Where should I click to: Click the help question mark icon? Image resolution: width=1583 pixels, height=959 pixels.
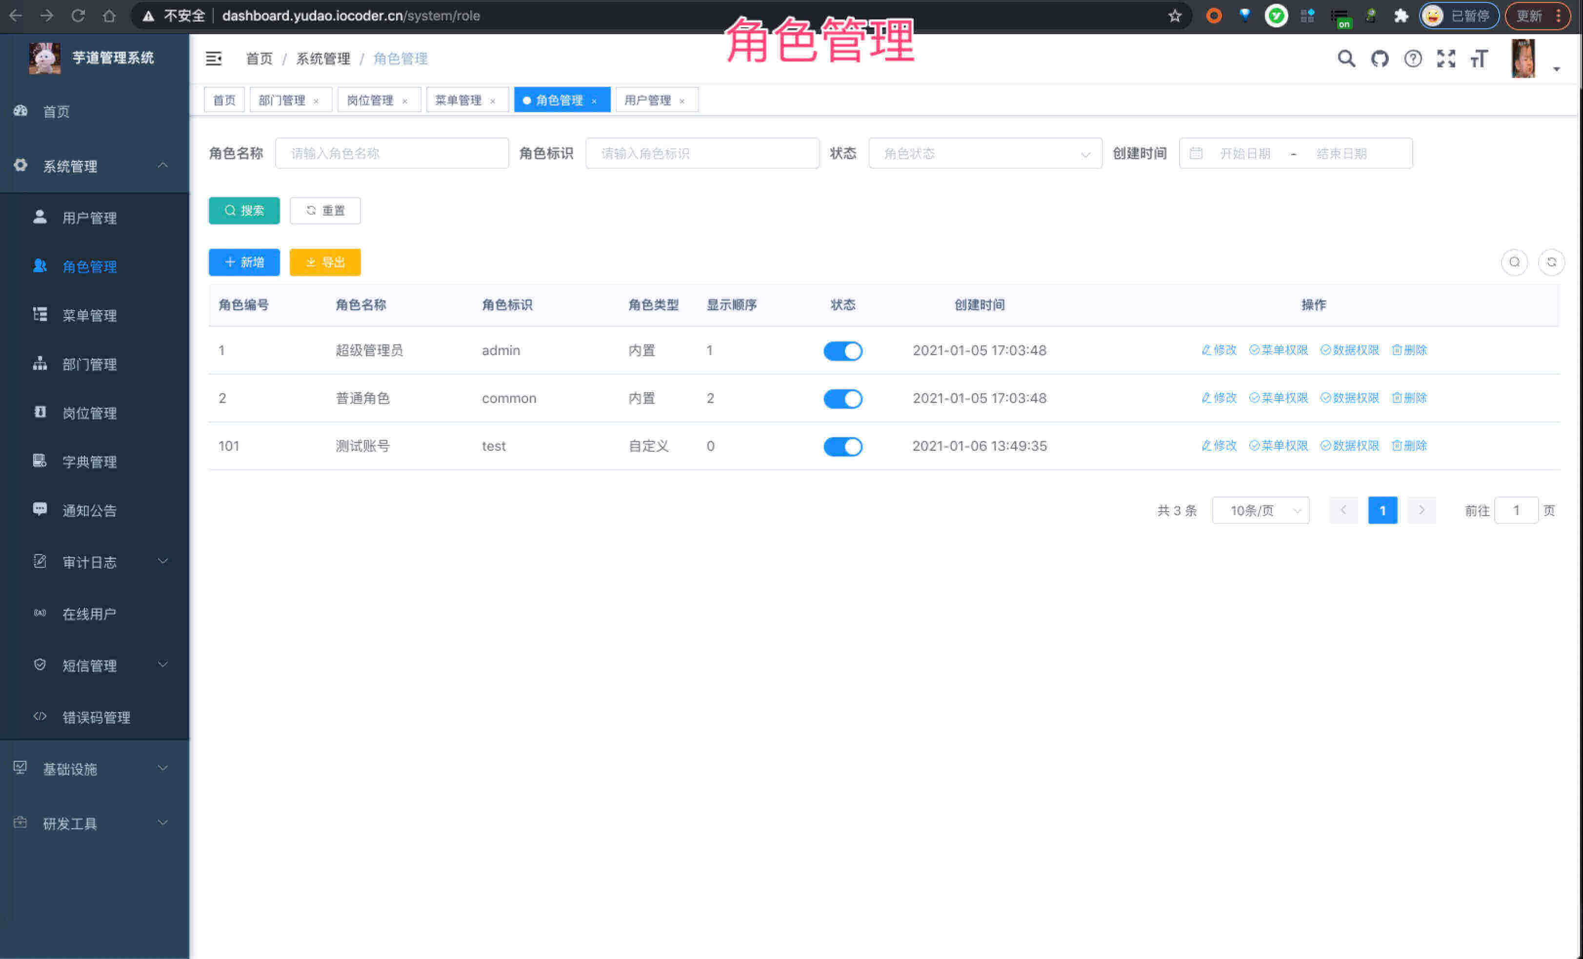(x=1413, y=59)
